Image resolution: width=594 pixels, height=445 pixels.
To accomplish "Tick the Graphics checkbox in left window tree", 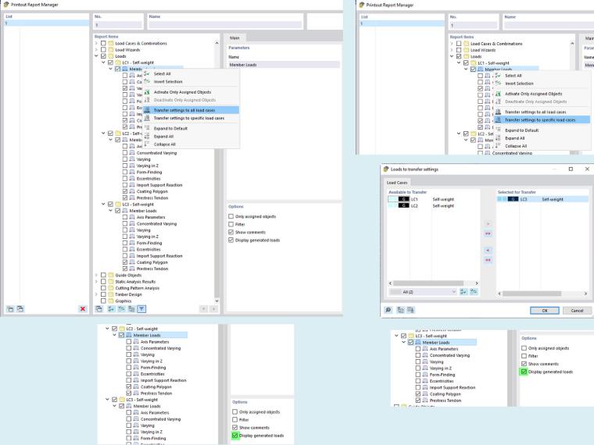I will click(103, 301).
